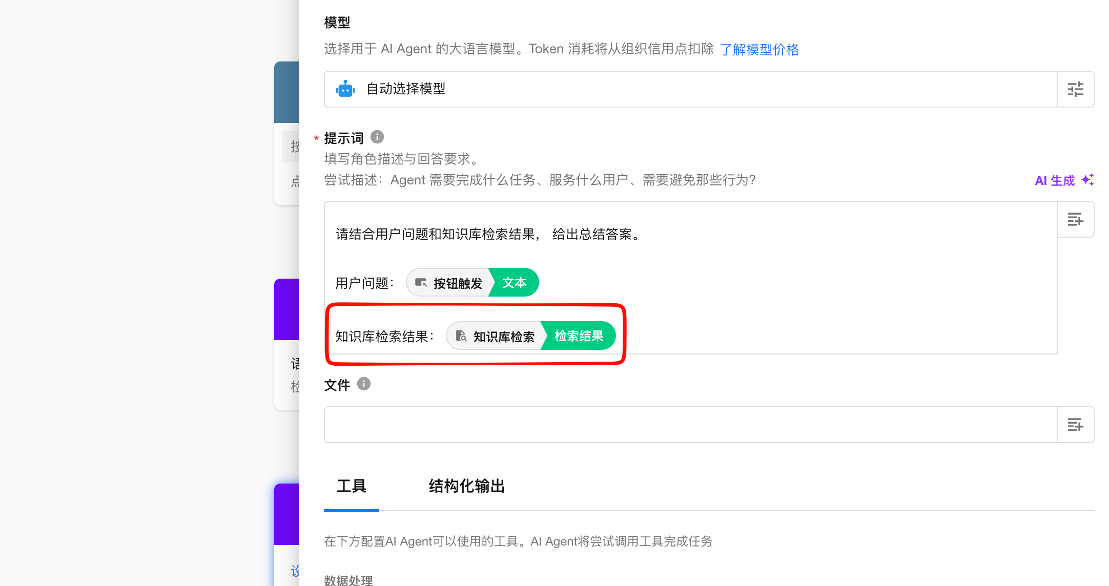1109x586 pixels.
Task: Click the 文本 green variable tag
Action: (x=514, y=283)
